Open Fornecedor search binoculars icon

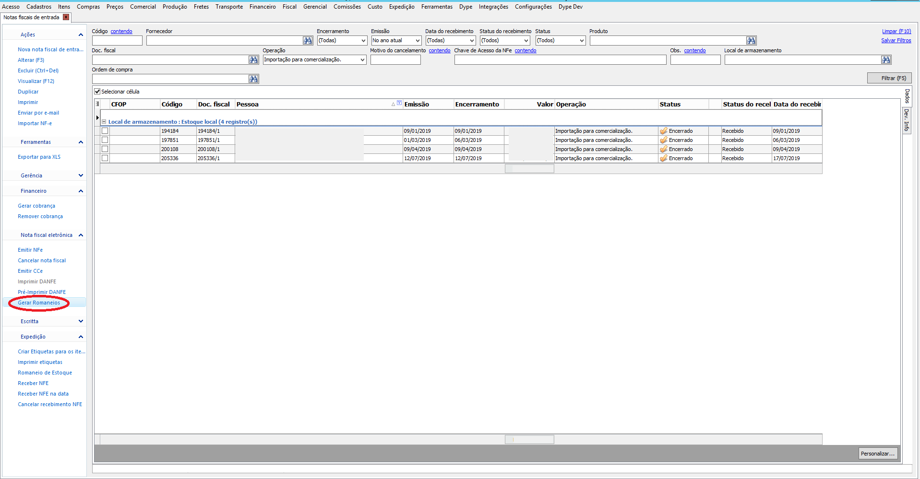308,41
